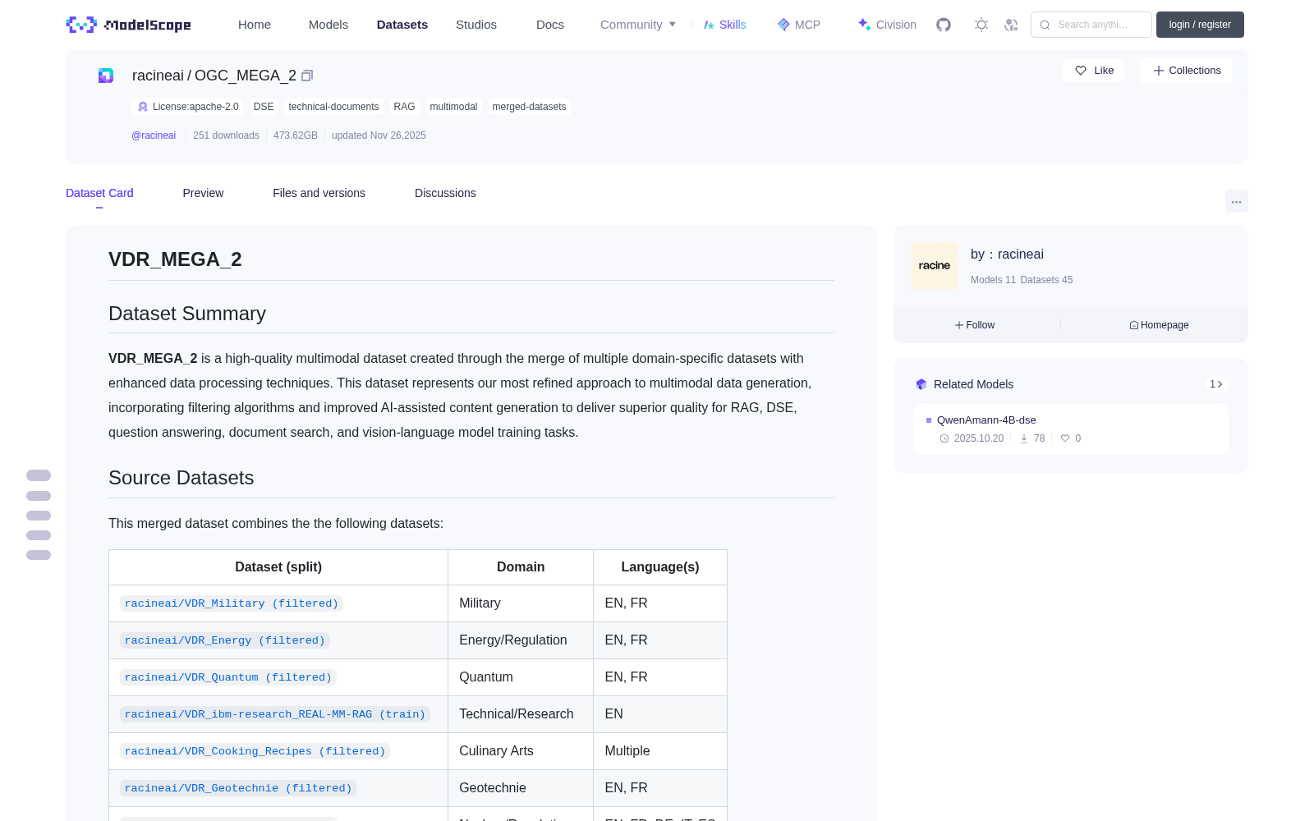The height and width of the screenshot is (821, 1314).
Task: Open the GitHub icon link
Action: (944, 25)
